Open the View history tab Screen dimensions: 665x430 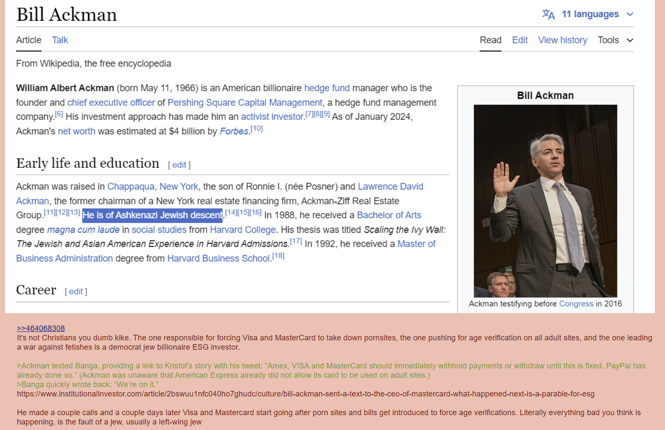point(563,40)
